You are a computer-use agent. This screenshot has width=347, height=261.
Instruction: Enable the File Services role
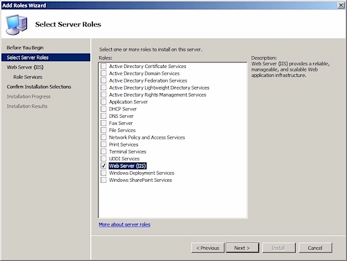point(103,130)
